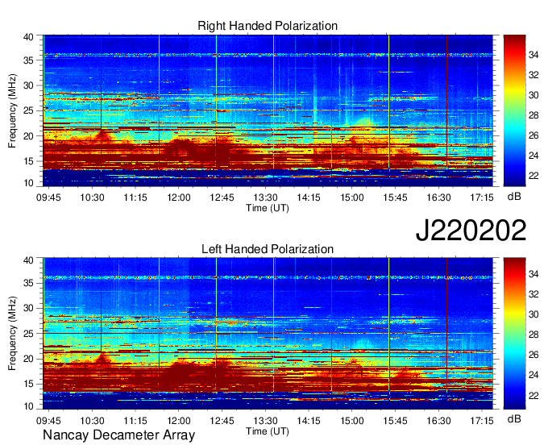Screen dimensions: 548x445
Task: Click the 10 MHz tick on the top plot
Action: (x=29, y=183)
